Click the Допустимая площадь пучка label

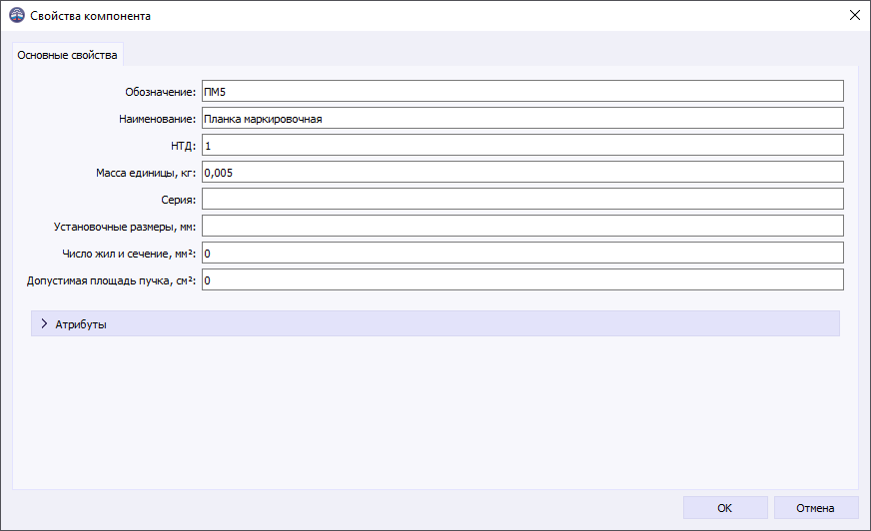[111, 280]
